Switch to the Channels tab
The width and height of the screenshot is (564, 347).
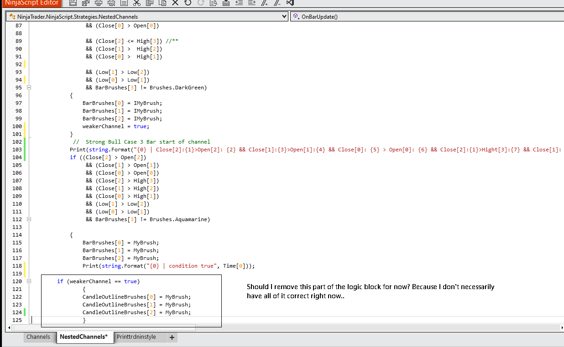point(38,337)
